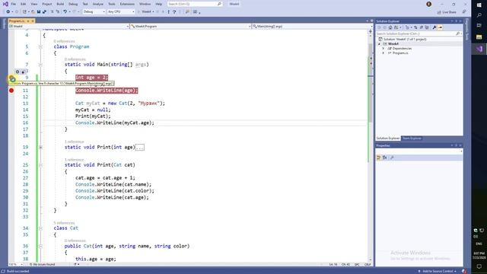The width and height of the screenshot is (487, 274).
Task: Click in the top Search (Ctrl+Q) box
Action: click(195, 4)
